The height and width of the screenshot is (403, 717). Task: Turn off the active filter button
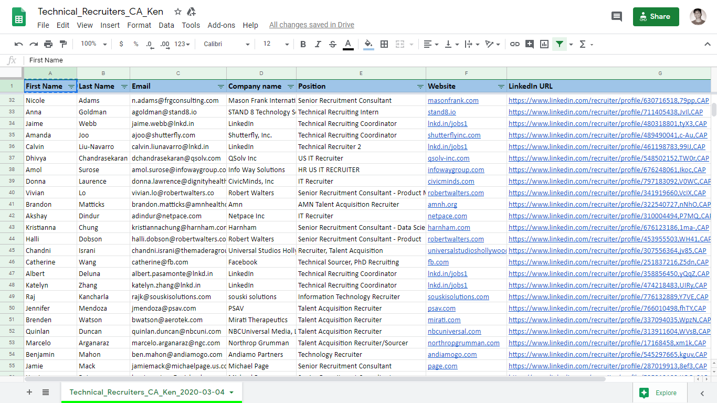[x=560, y=44]
